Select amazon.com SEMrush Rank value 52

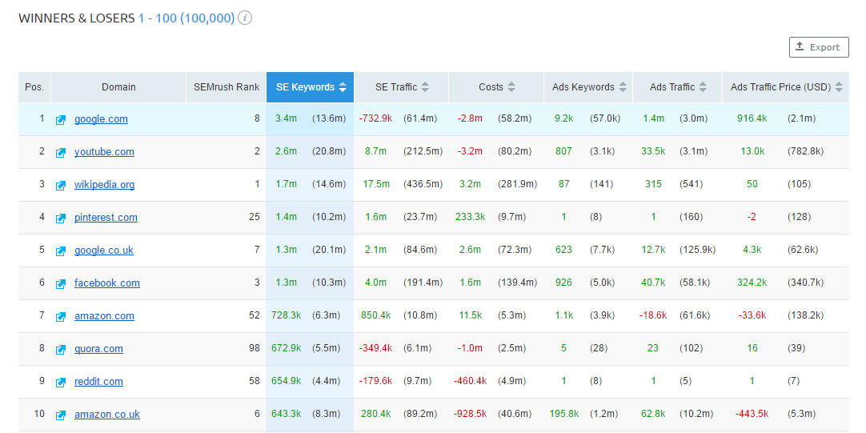coord(254,316)
